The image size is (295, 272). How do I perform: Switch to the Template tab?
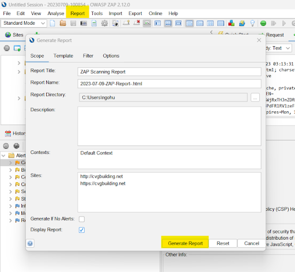(x=63, y=56)
